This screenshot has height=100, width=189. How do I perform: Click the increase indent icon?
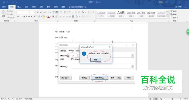pos(79,12)
